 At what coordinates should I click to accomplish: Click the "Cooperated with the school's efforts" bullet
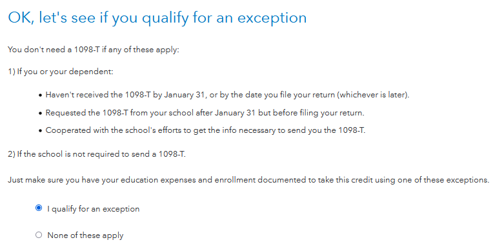(x=205, y=130)
